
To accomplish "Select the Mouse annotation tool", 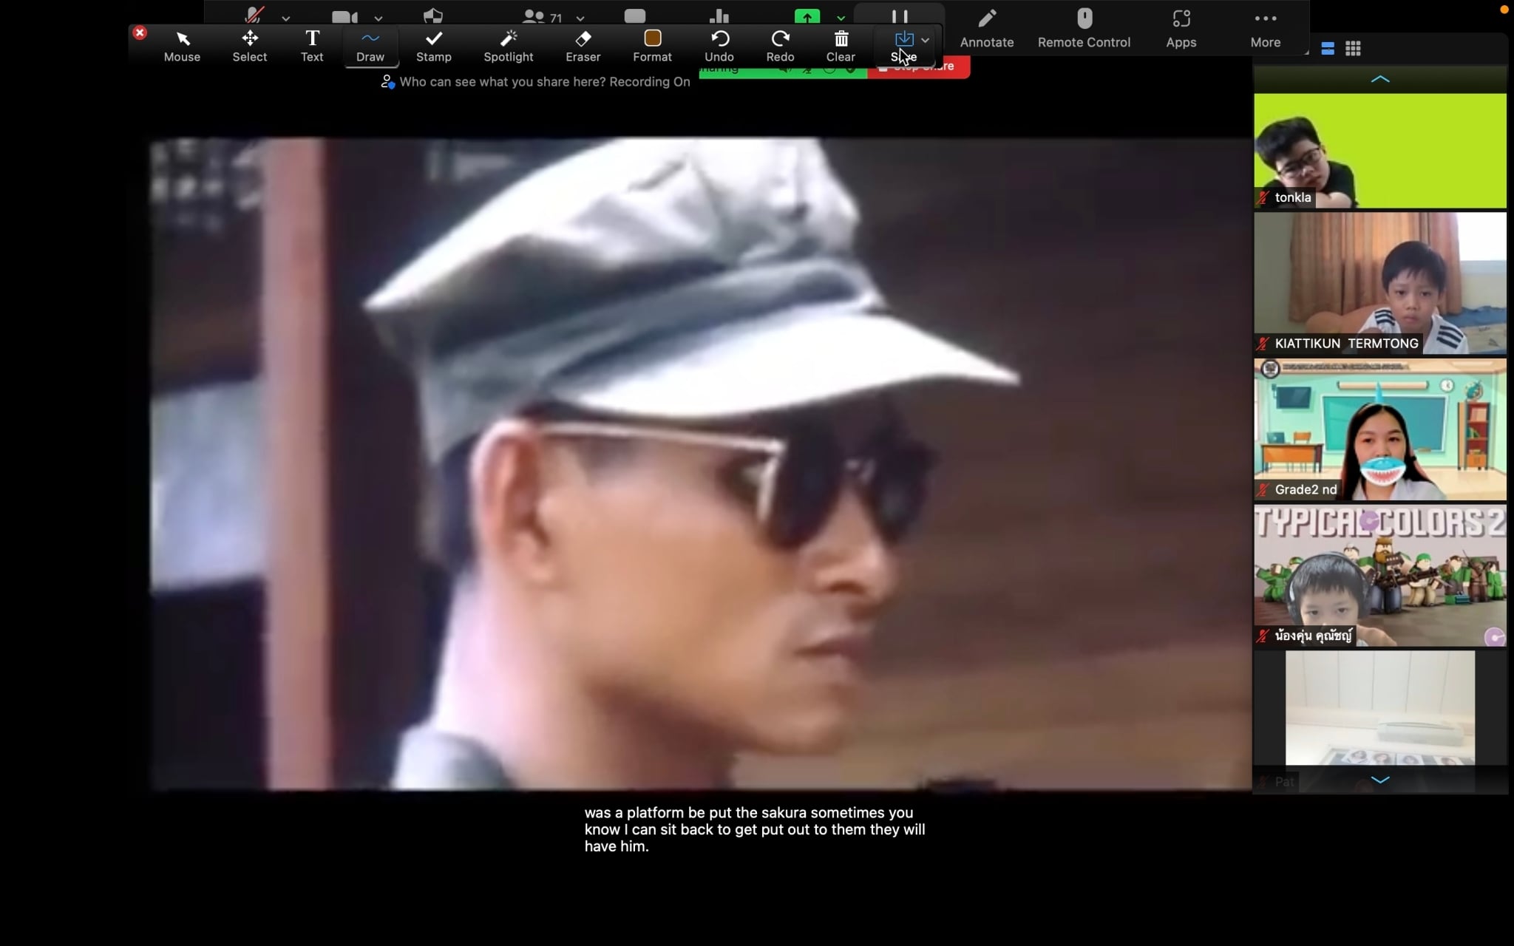I will click(x=182, y=45).
